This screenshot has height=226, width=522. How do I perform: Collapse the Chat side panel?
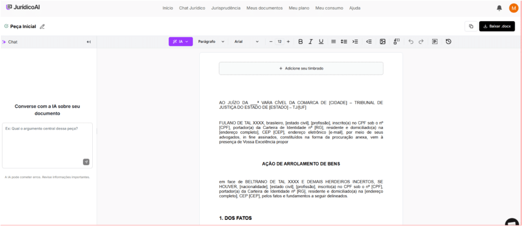click(89, 42)
